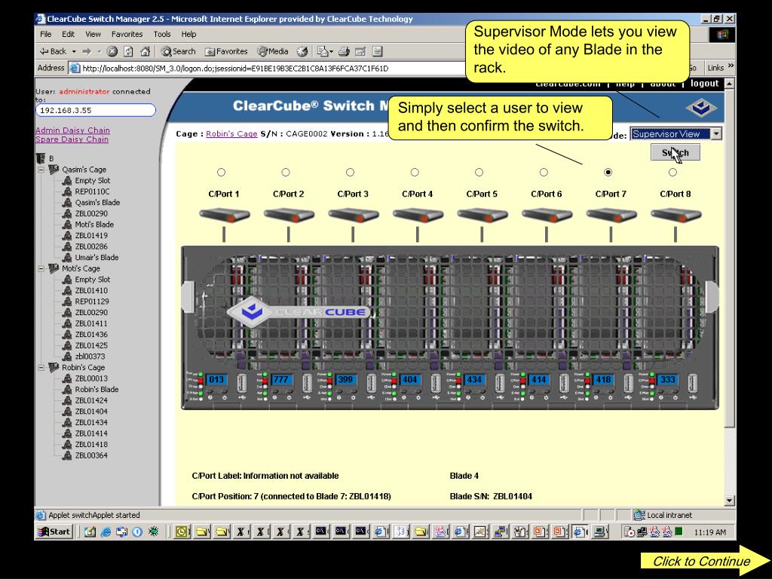Select the C/Port 5 radio button
The height and width of the screenshot is (579, 772).
click(479, 173)
